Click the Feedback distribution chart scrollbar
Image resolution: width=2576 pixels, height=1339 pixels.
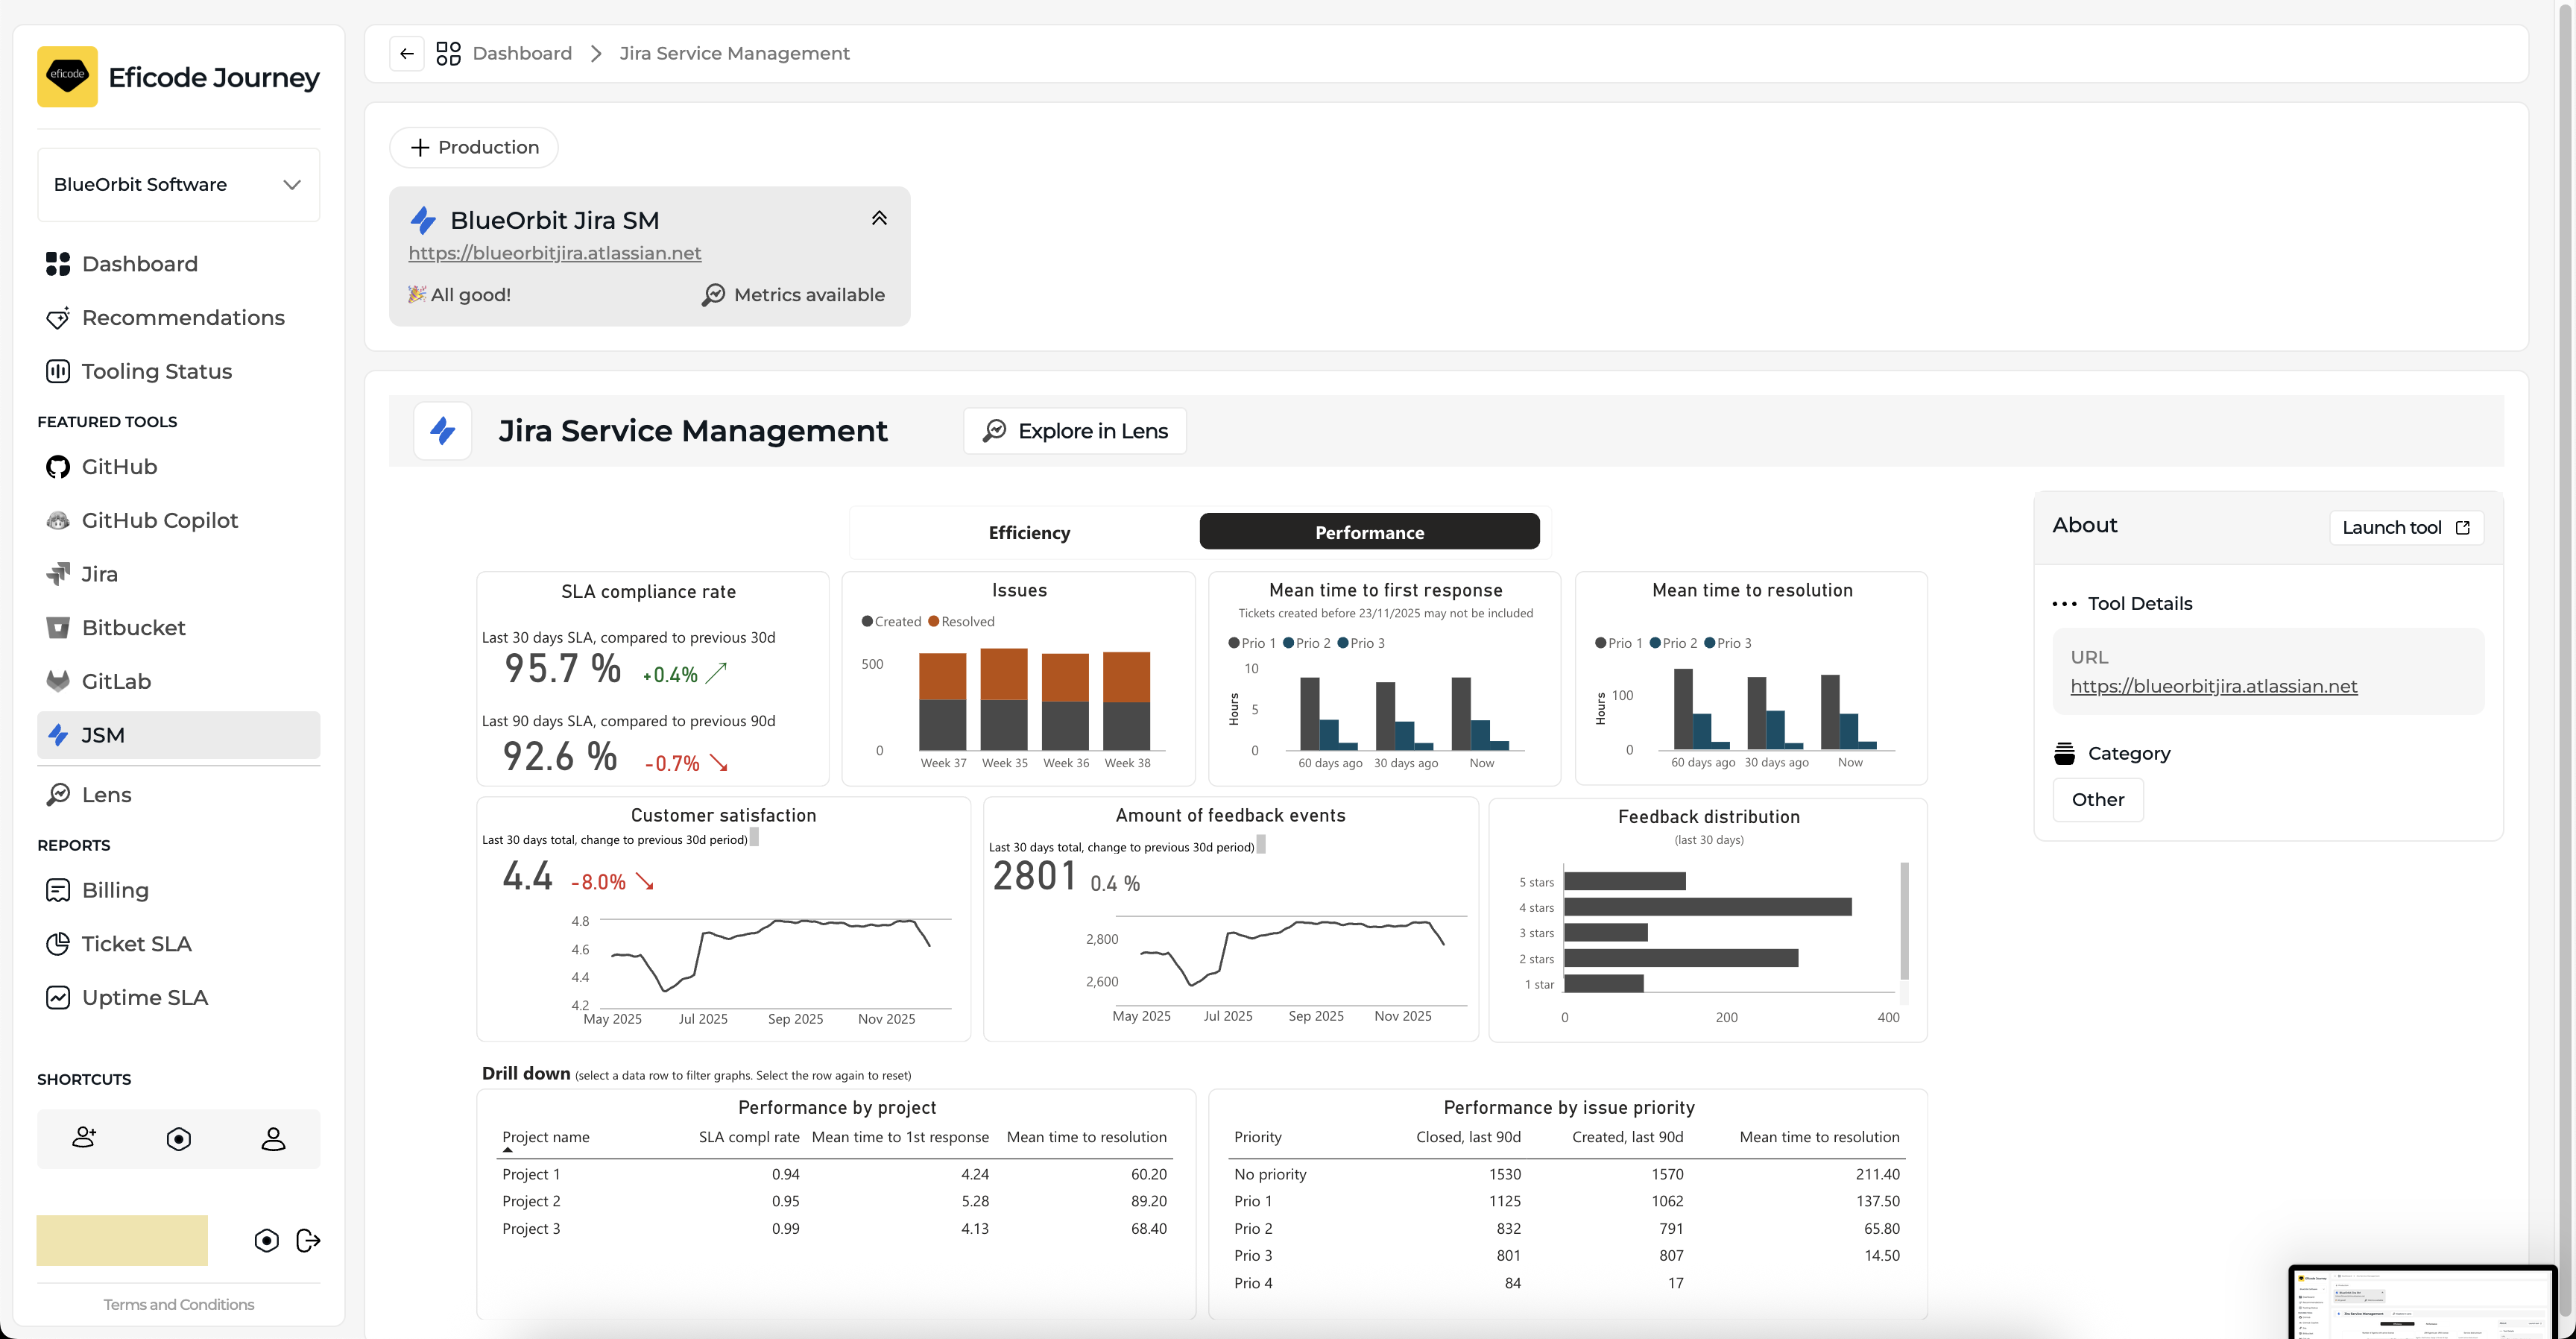point(1904,920)
